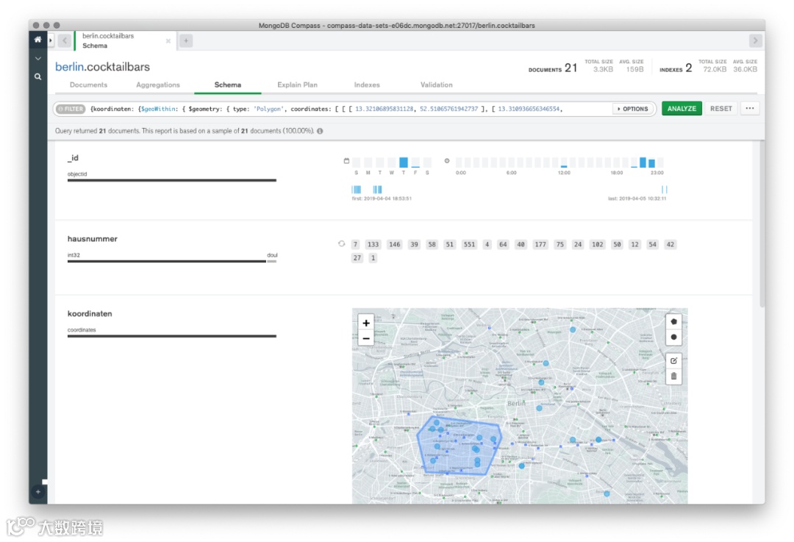Image resolution: width=794 pixels, height=542 pixels.
Task: Click the _id field name
Action: [73, 158]
